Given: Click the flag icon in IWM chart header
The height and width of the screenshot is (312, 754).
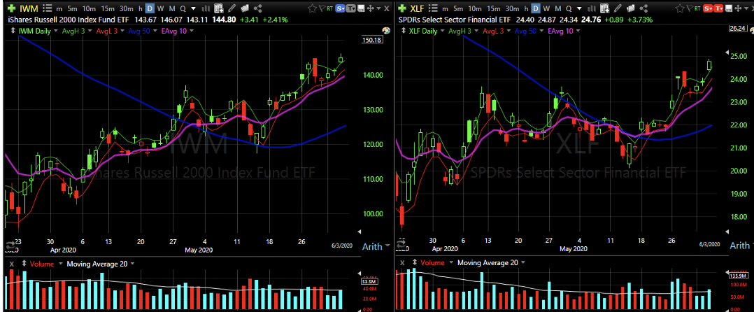Looking at the screenshot, I should point(322,8).
